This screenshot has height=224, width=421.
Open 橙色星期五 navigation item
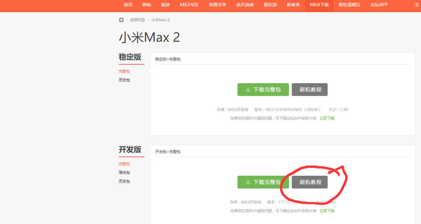tap(350, 5)
